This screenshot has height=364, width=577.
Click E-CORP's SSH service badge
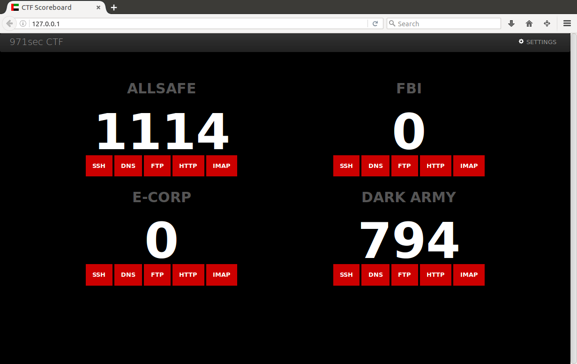coord(99,275)
